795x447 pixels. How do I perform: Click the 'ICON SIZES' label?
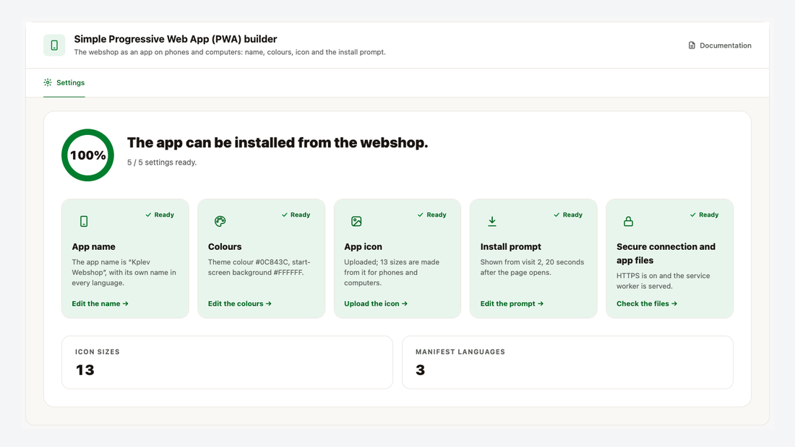tap(98, 352)
